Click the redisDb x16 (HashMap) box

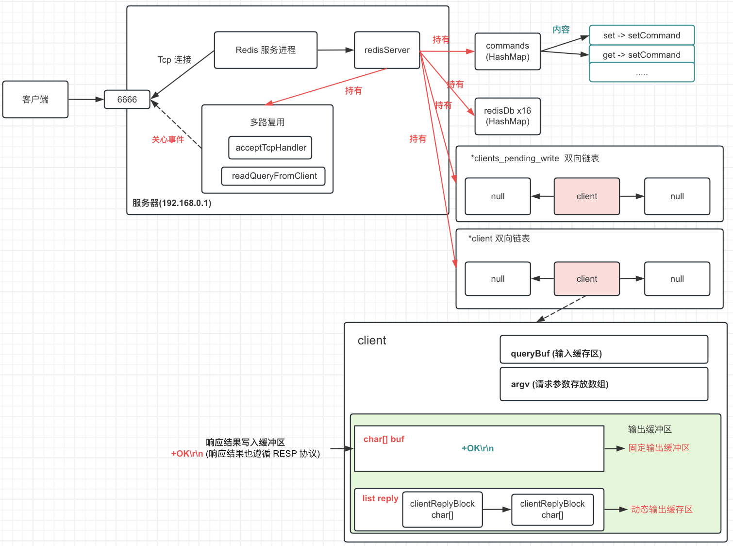[x=508, y=116]
